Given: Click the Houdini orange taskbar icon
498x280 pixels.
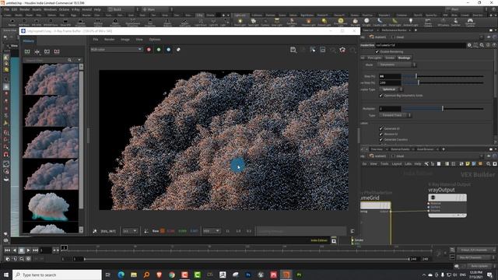Looking at the screenshot, I should point(286,275).
